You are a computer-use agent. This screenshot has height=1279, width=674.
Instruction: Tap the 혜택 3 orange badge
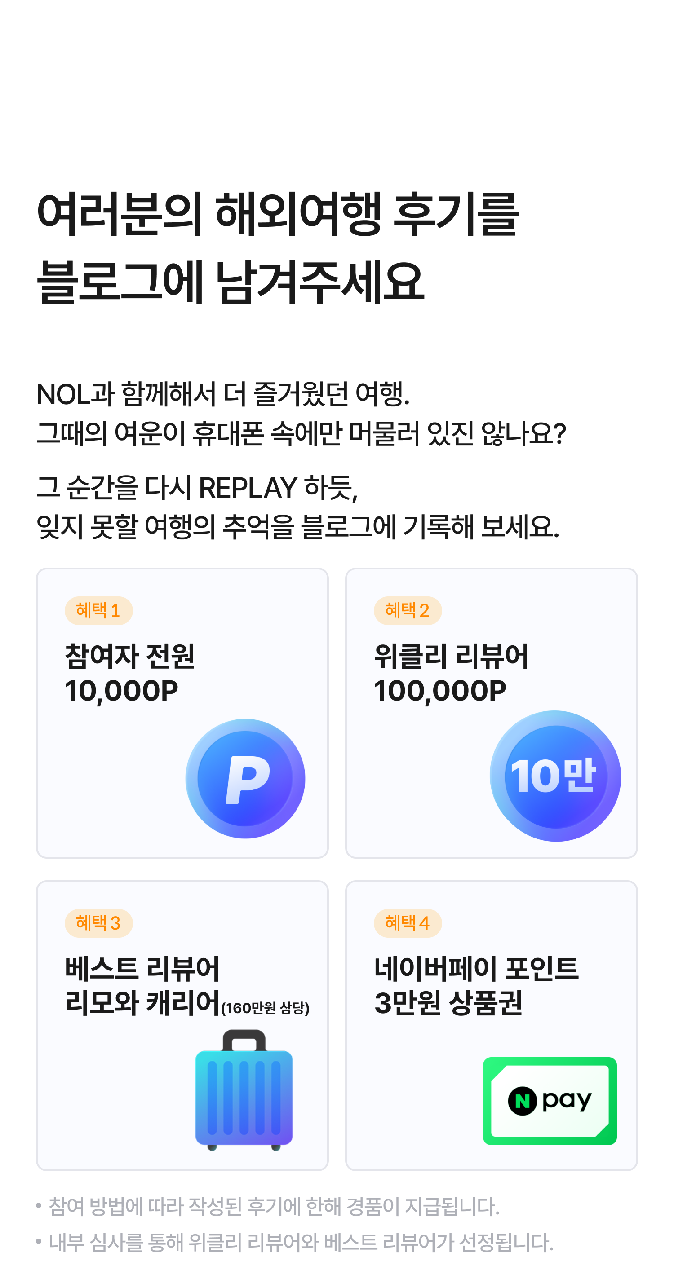pos(98,923)
